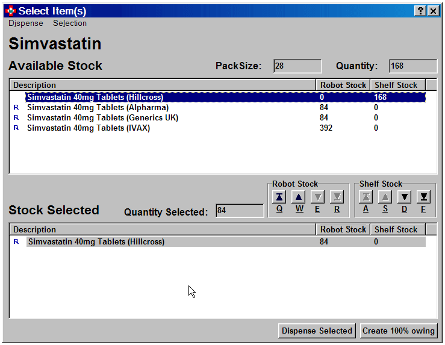Screen dimensions: 445x345
Task: Click Robot Stock single up arrow W
Action: pos(299,197)
